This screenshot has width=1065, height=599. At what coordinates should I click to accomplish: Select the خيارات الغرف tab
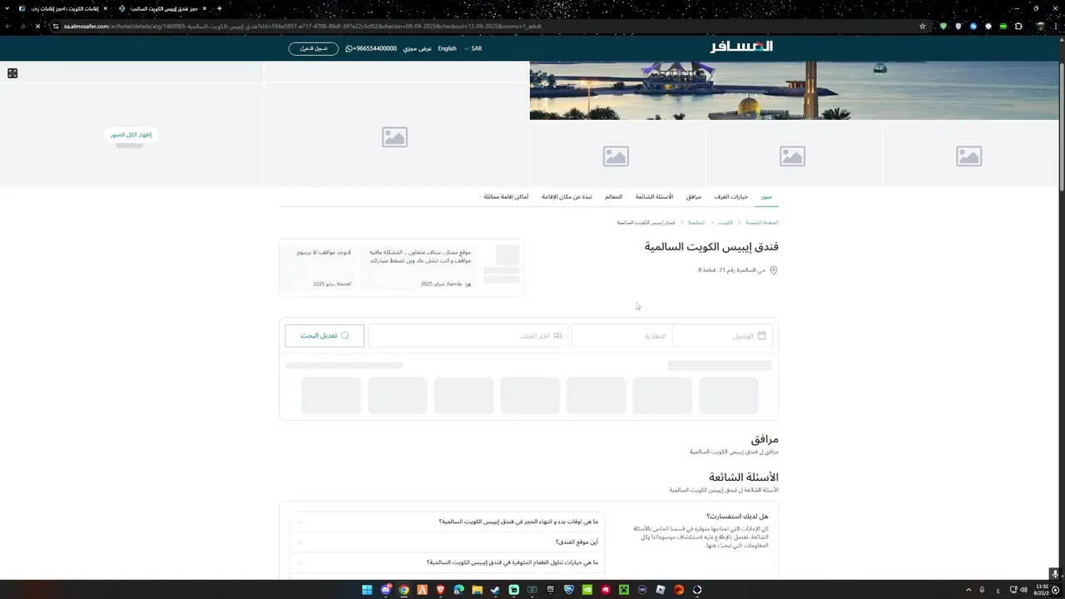pos(731,197)
